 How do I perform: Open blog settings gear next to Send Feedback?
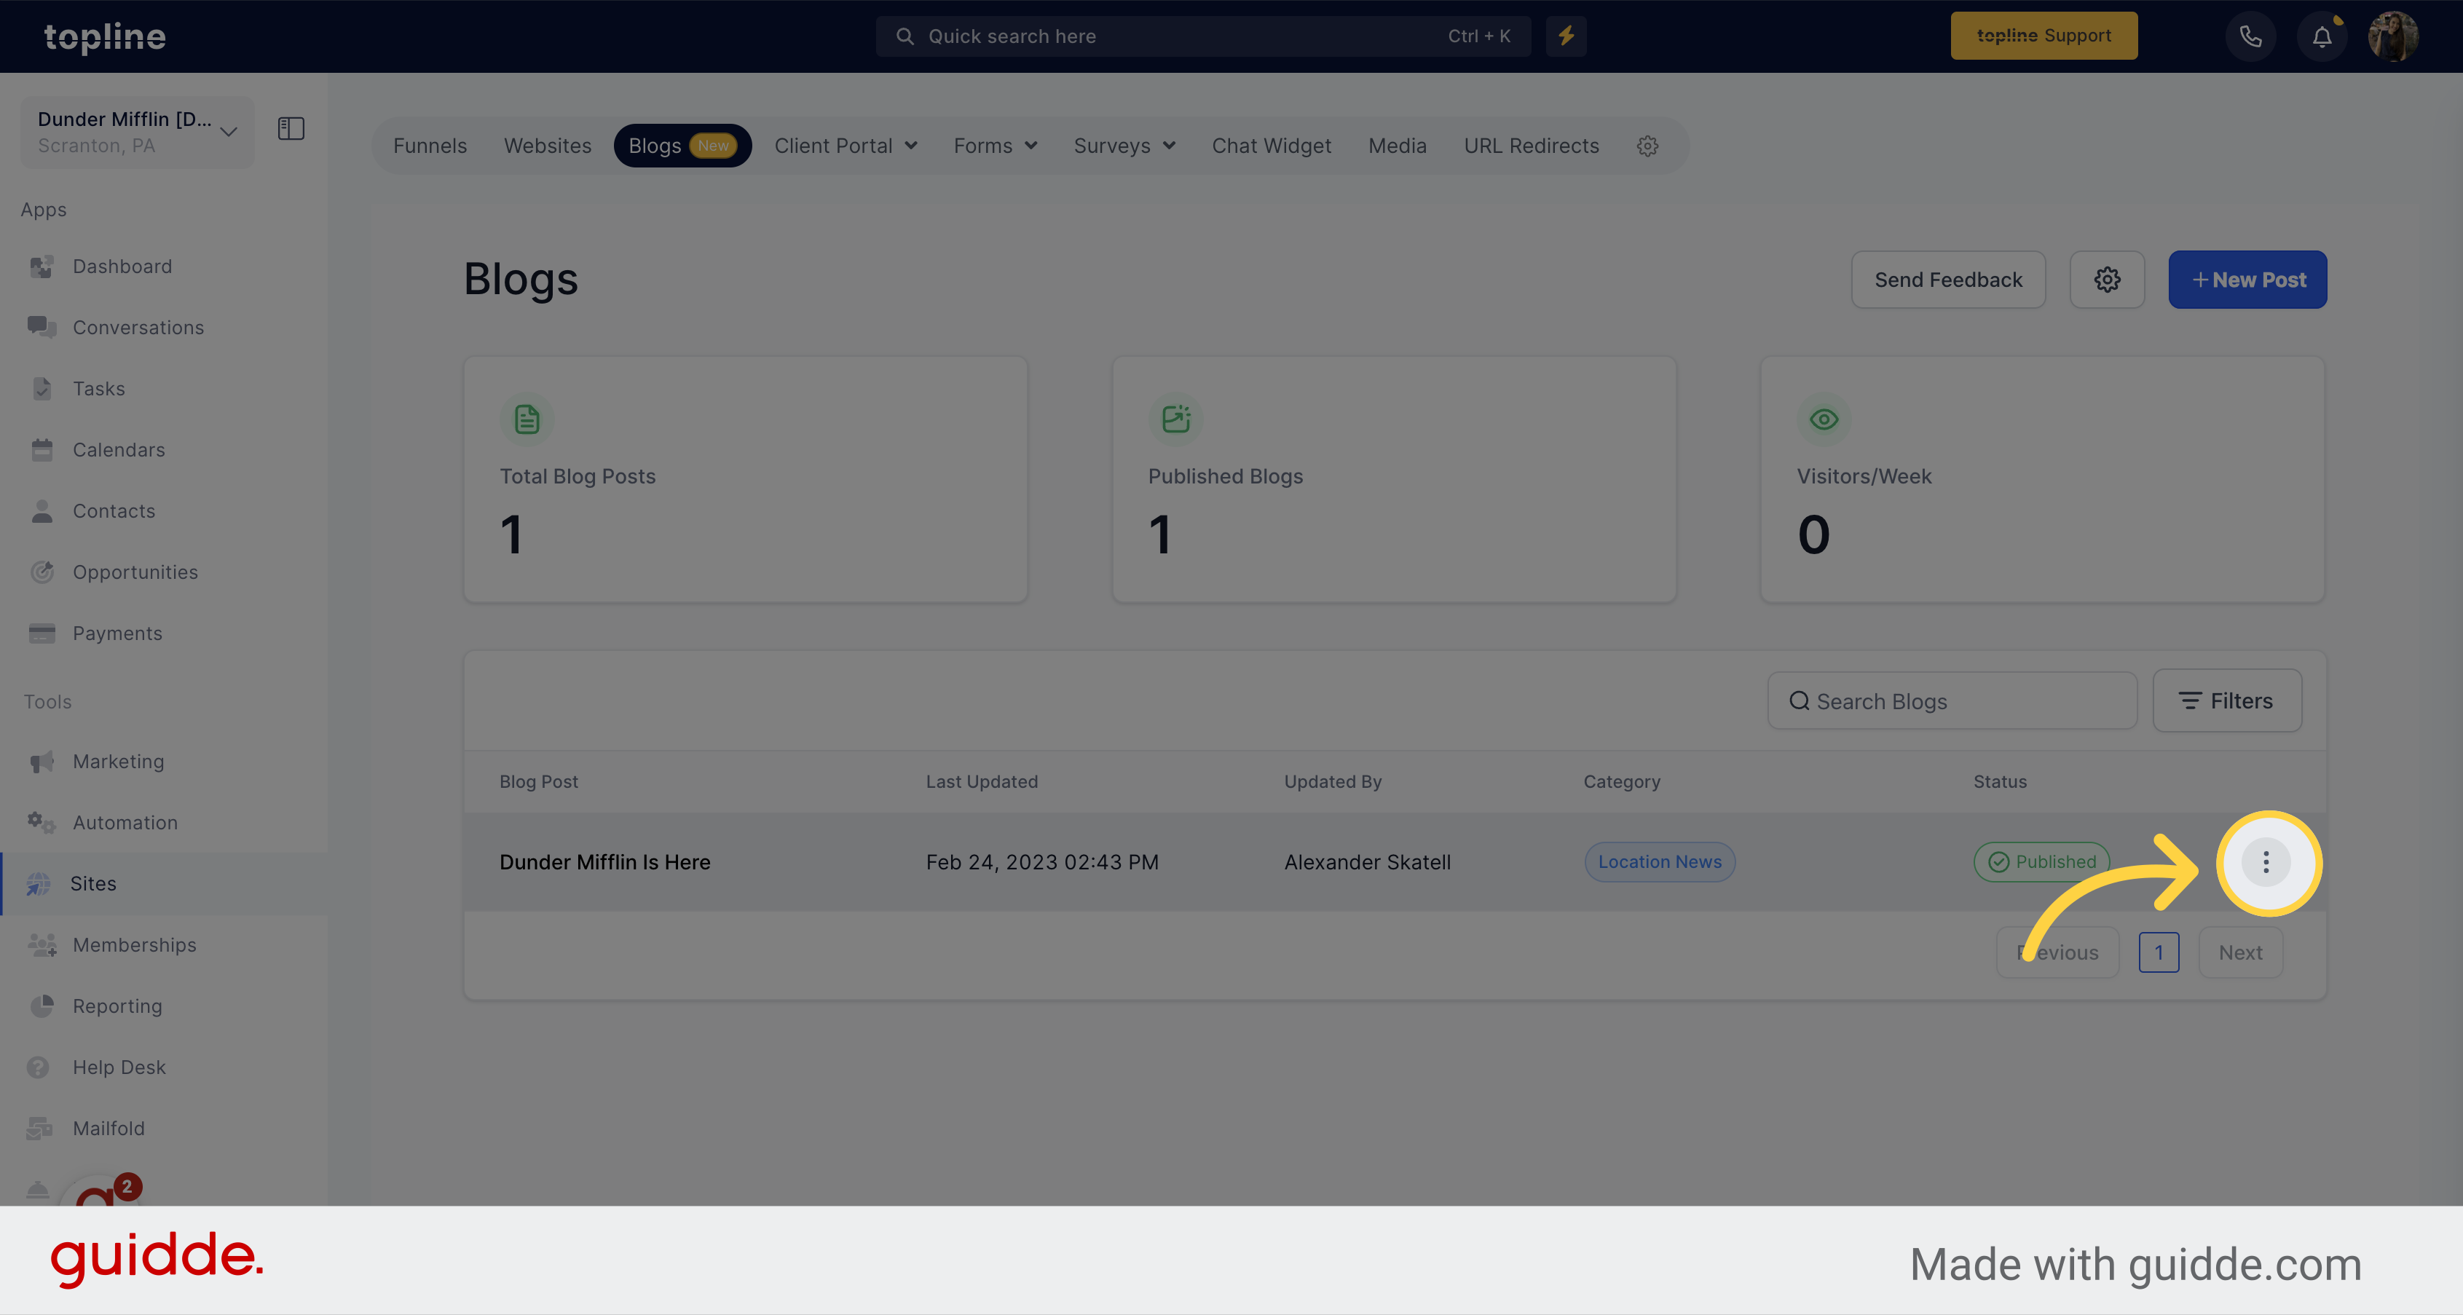(x=2108, y=280)
